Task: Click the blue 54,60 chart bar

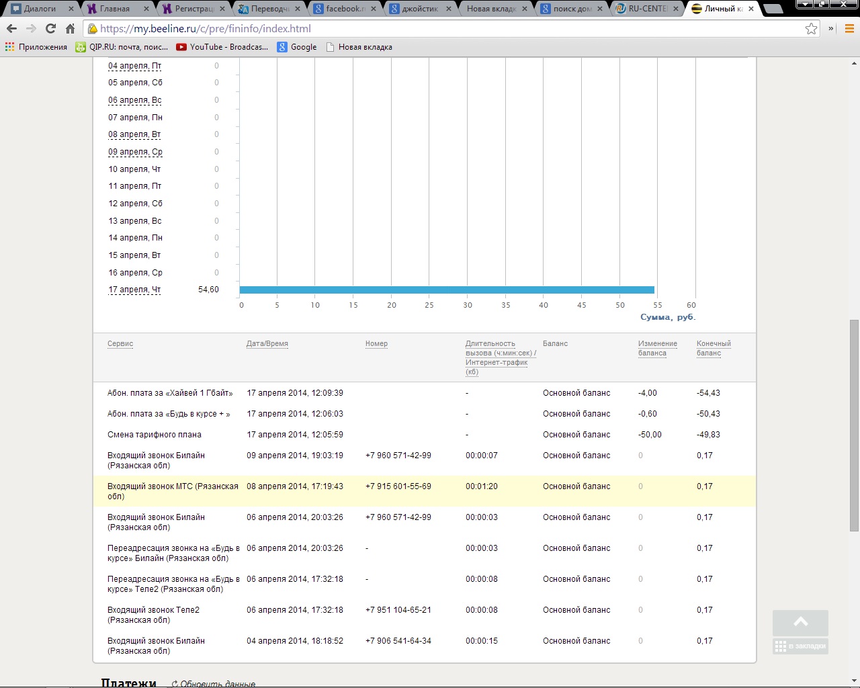Action: (447, 290)
